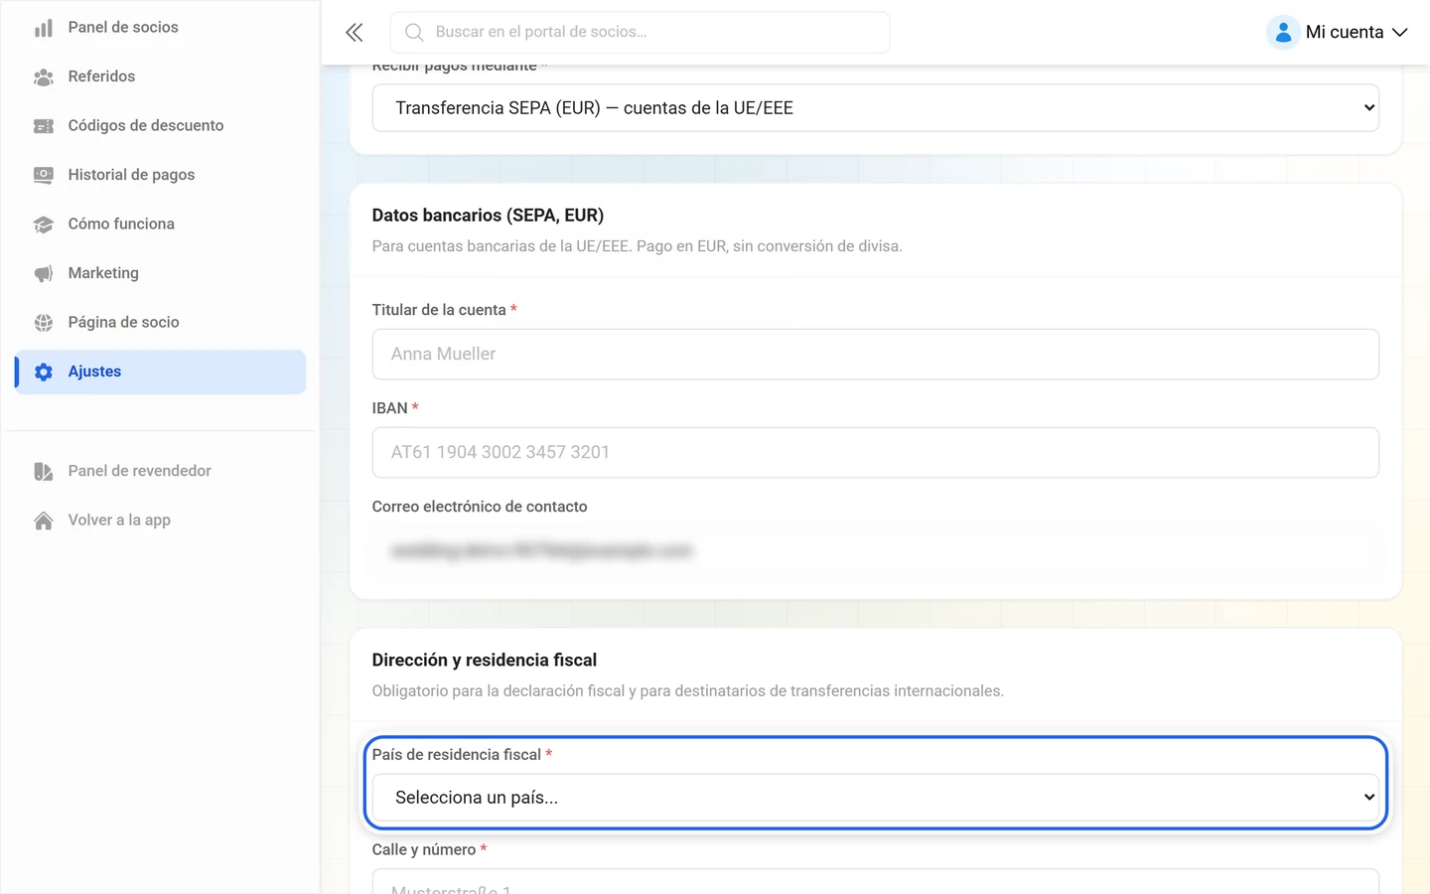The image size is (1430, 894).
Task: Click the user avatar icon
Action: (1283, 33)
